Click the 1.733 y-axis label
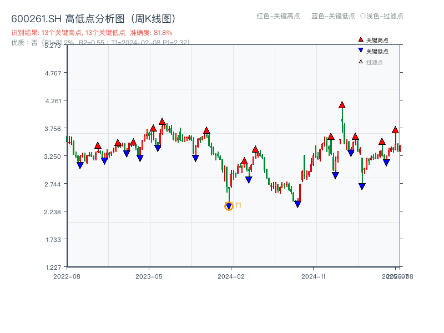The height and width of the screenshot is (333, 444). 53,240
